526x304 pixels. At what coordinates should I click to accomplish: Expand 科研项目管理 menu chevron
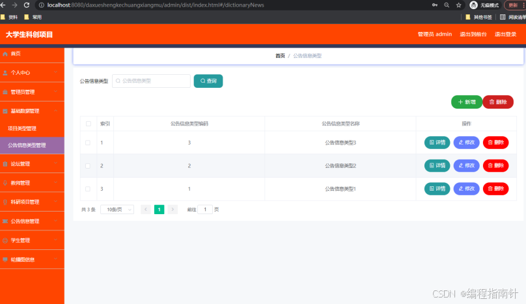pos(56,201)
